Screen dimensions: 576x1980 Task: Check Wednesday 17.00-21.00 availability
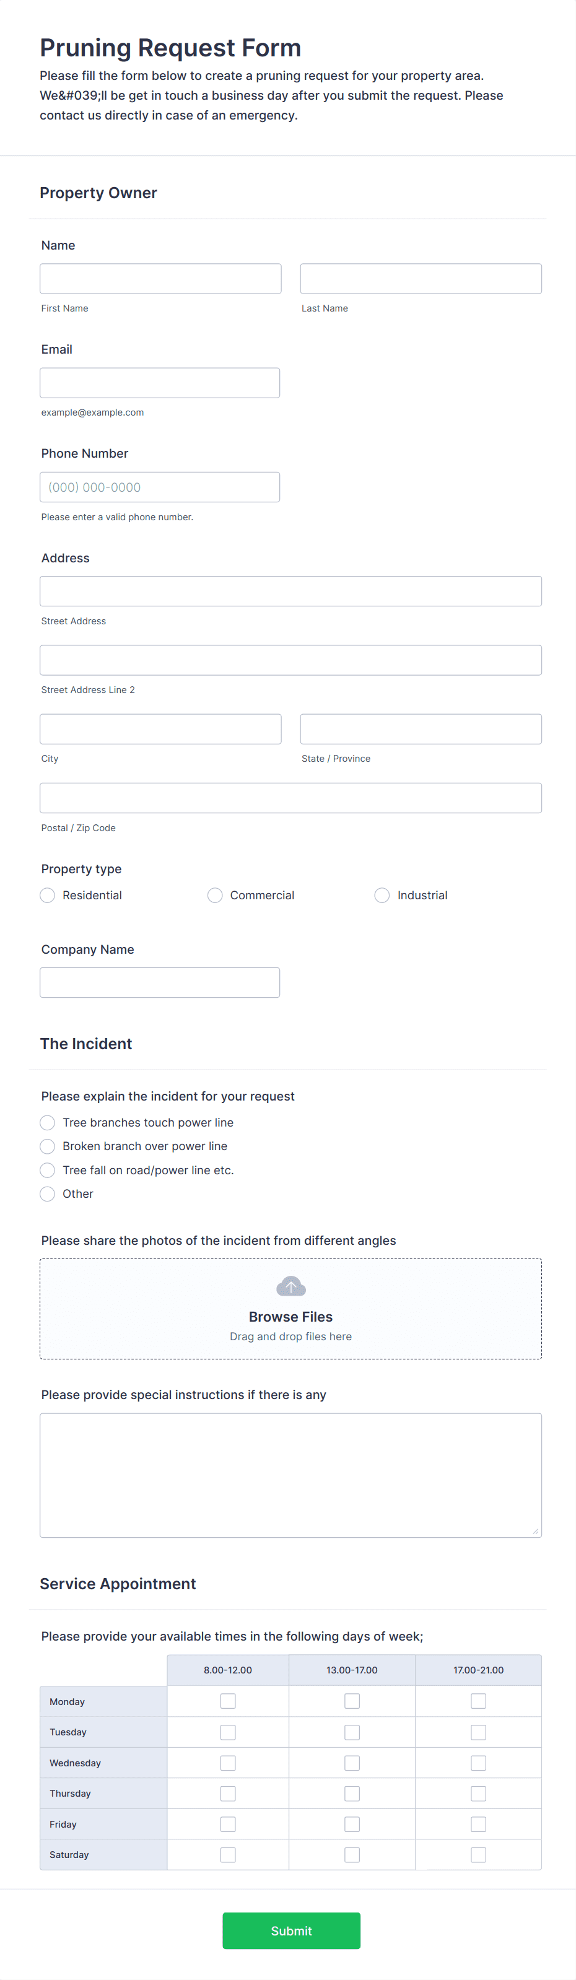click(x=478, y=1763)
